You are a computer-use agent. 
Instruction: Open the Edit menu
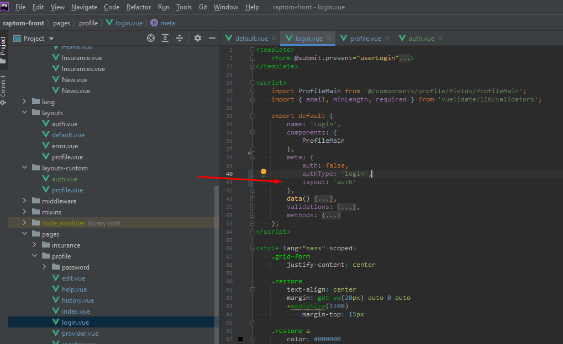[x=38, y=7]
